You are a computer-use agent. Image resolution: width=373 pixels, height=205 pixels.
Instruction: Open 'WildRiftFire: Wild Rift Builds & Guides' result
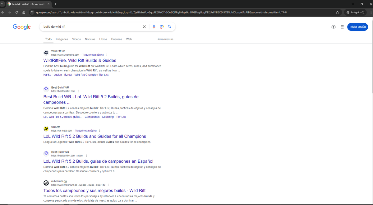tap(80, 60)
